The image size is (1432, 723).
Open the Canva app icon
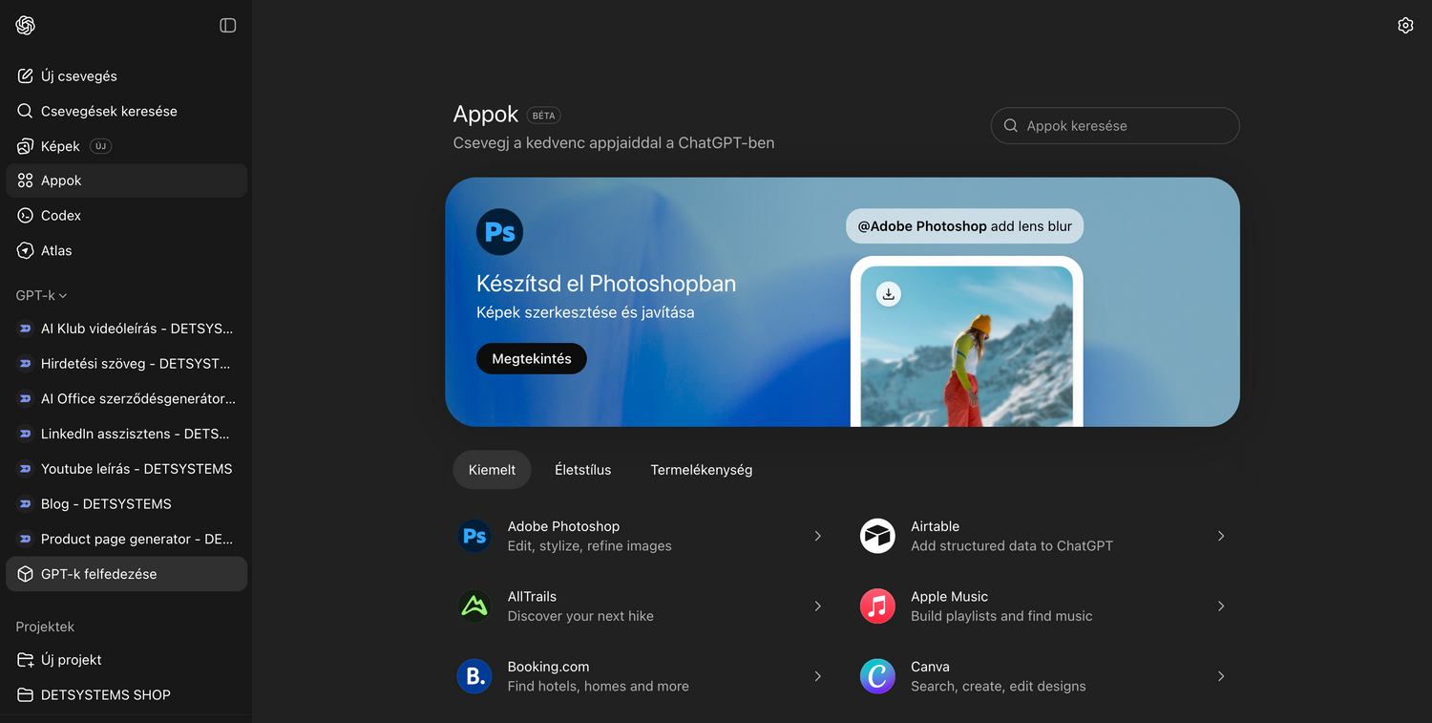pyautogui.click(x=877, y=676)
